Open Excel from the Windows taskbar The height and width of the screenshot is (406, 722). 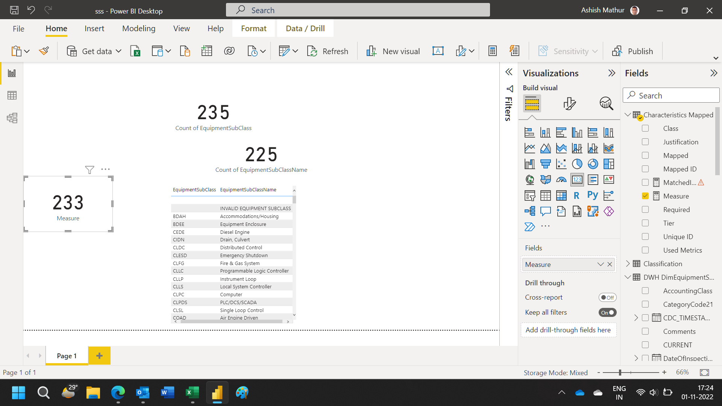pos(192,393)
